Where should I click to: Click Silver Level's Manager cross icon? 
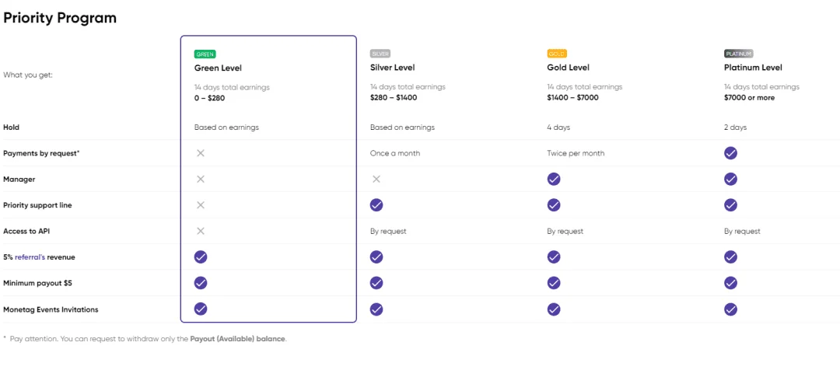click(376, 179)
